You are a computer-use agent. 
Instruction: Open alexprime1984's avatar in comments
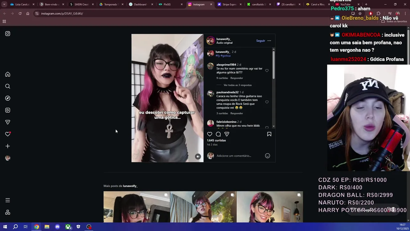[210, 66]
